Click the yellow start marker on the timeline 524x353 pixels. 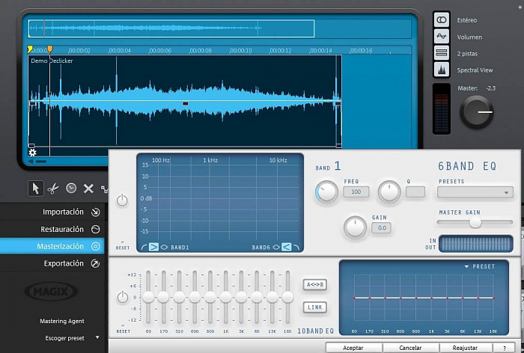[30, 50]
